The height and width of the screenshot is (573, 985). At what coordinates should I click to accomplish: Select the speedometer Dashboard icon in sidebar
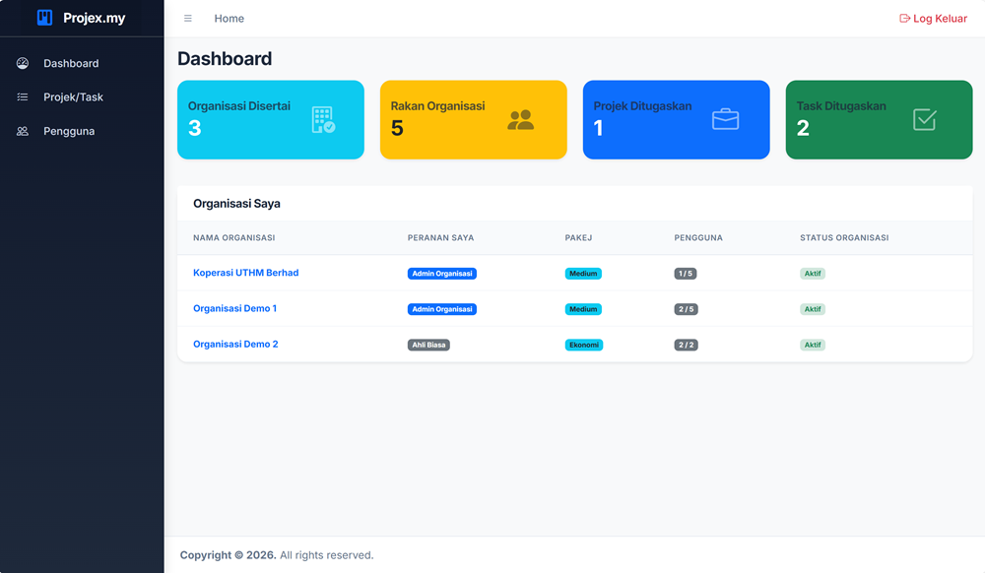[22, 63]
